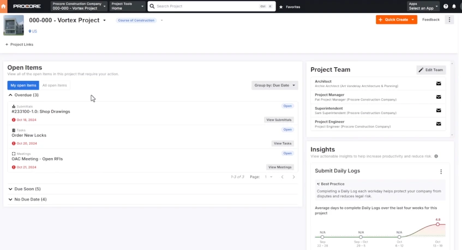Click the help question mark icon
Viewport: 462px width, 250px height.
446,6
